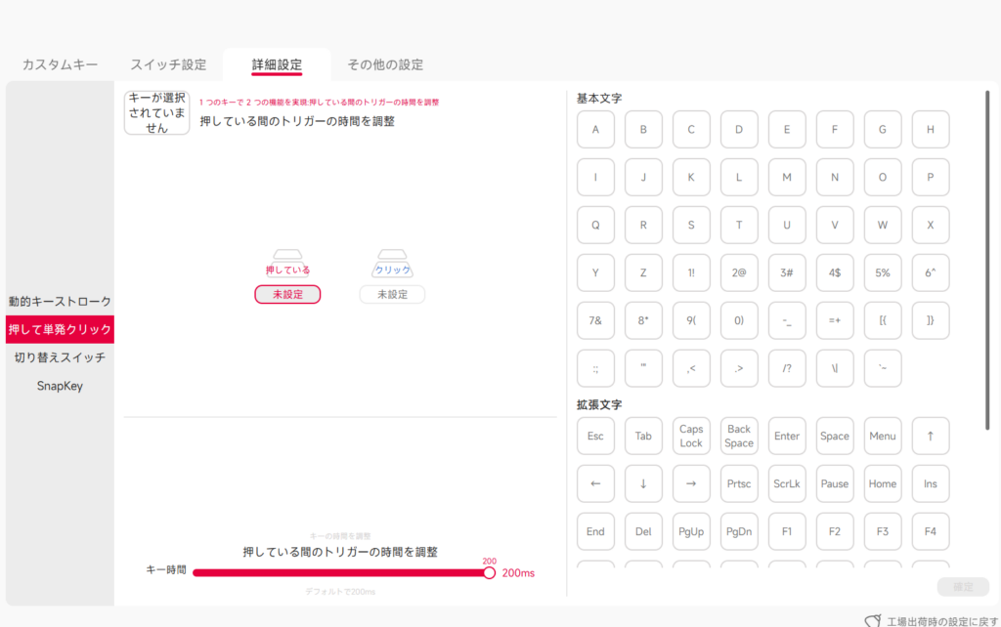The width and height of the screenshot is (1001, 627).
Task: Select the up arrow key
Action: 930,437
